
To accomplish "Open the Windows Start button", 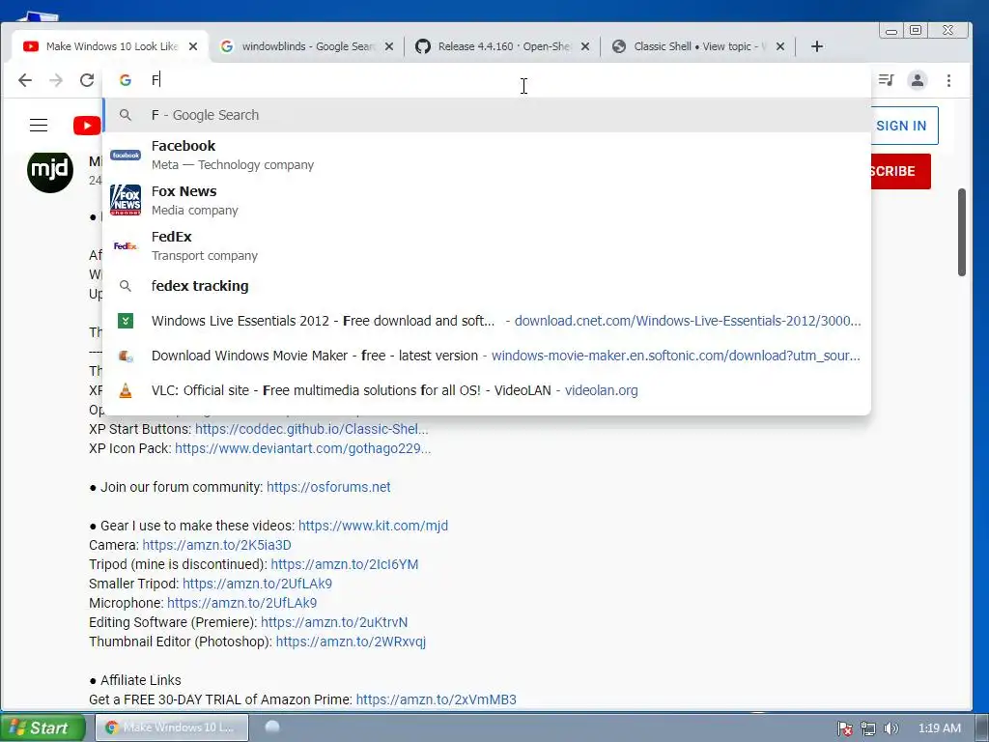I will (x=42, y=728).
